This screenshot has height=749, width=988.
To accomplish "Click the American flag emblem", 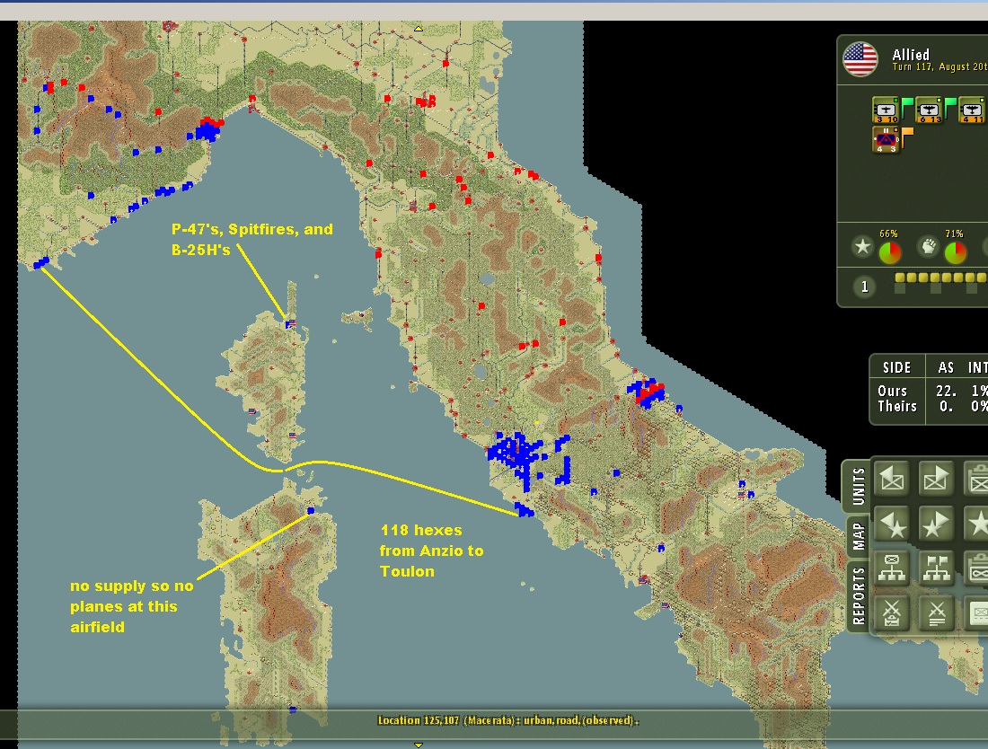I will tap(860, 60).
